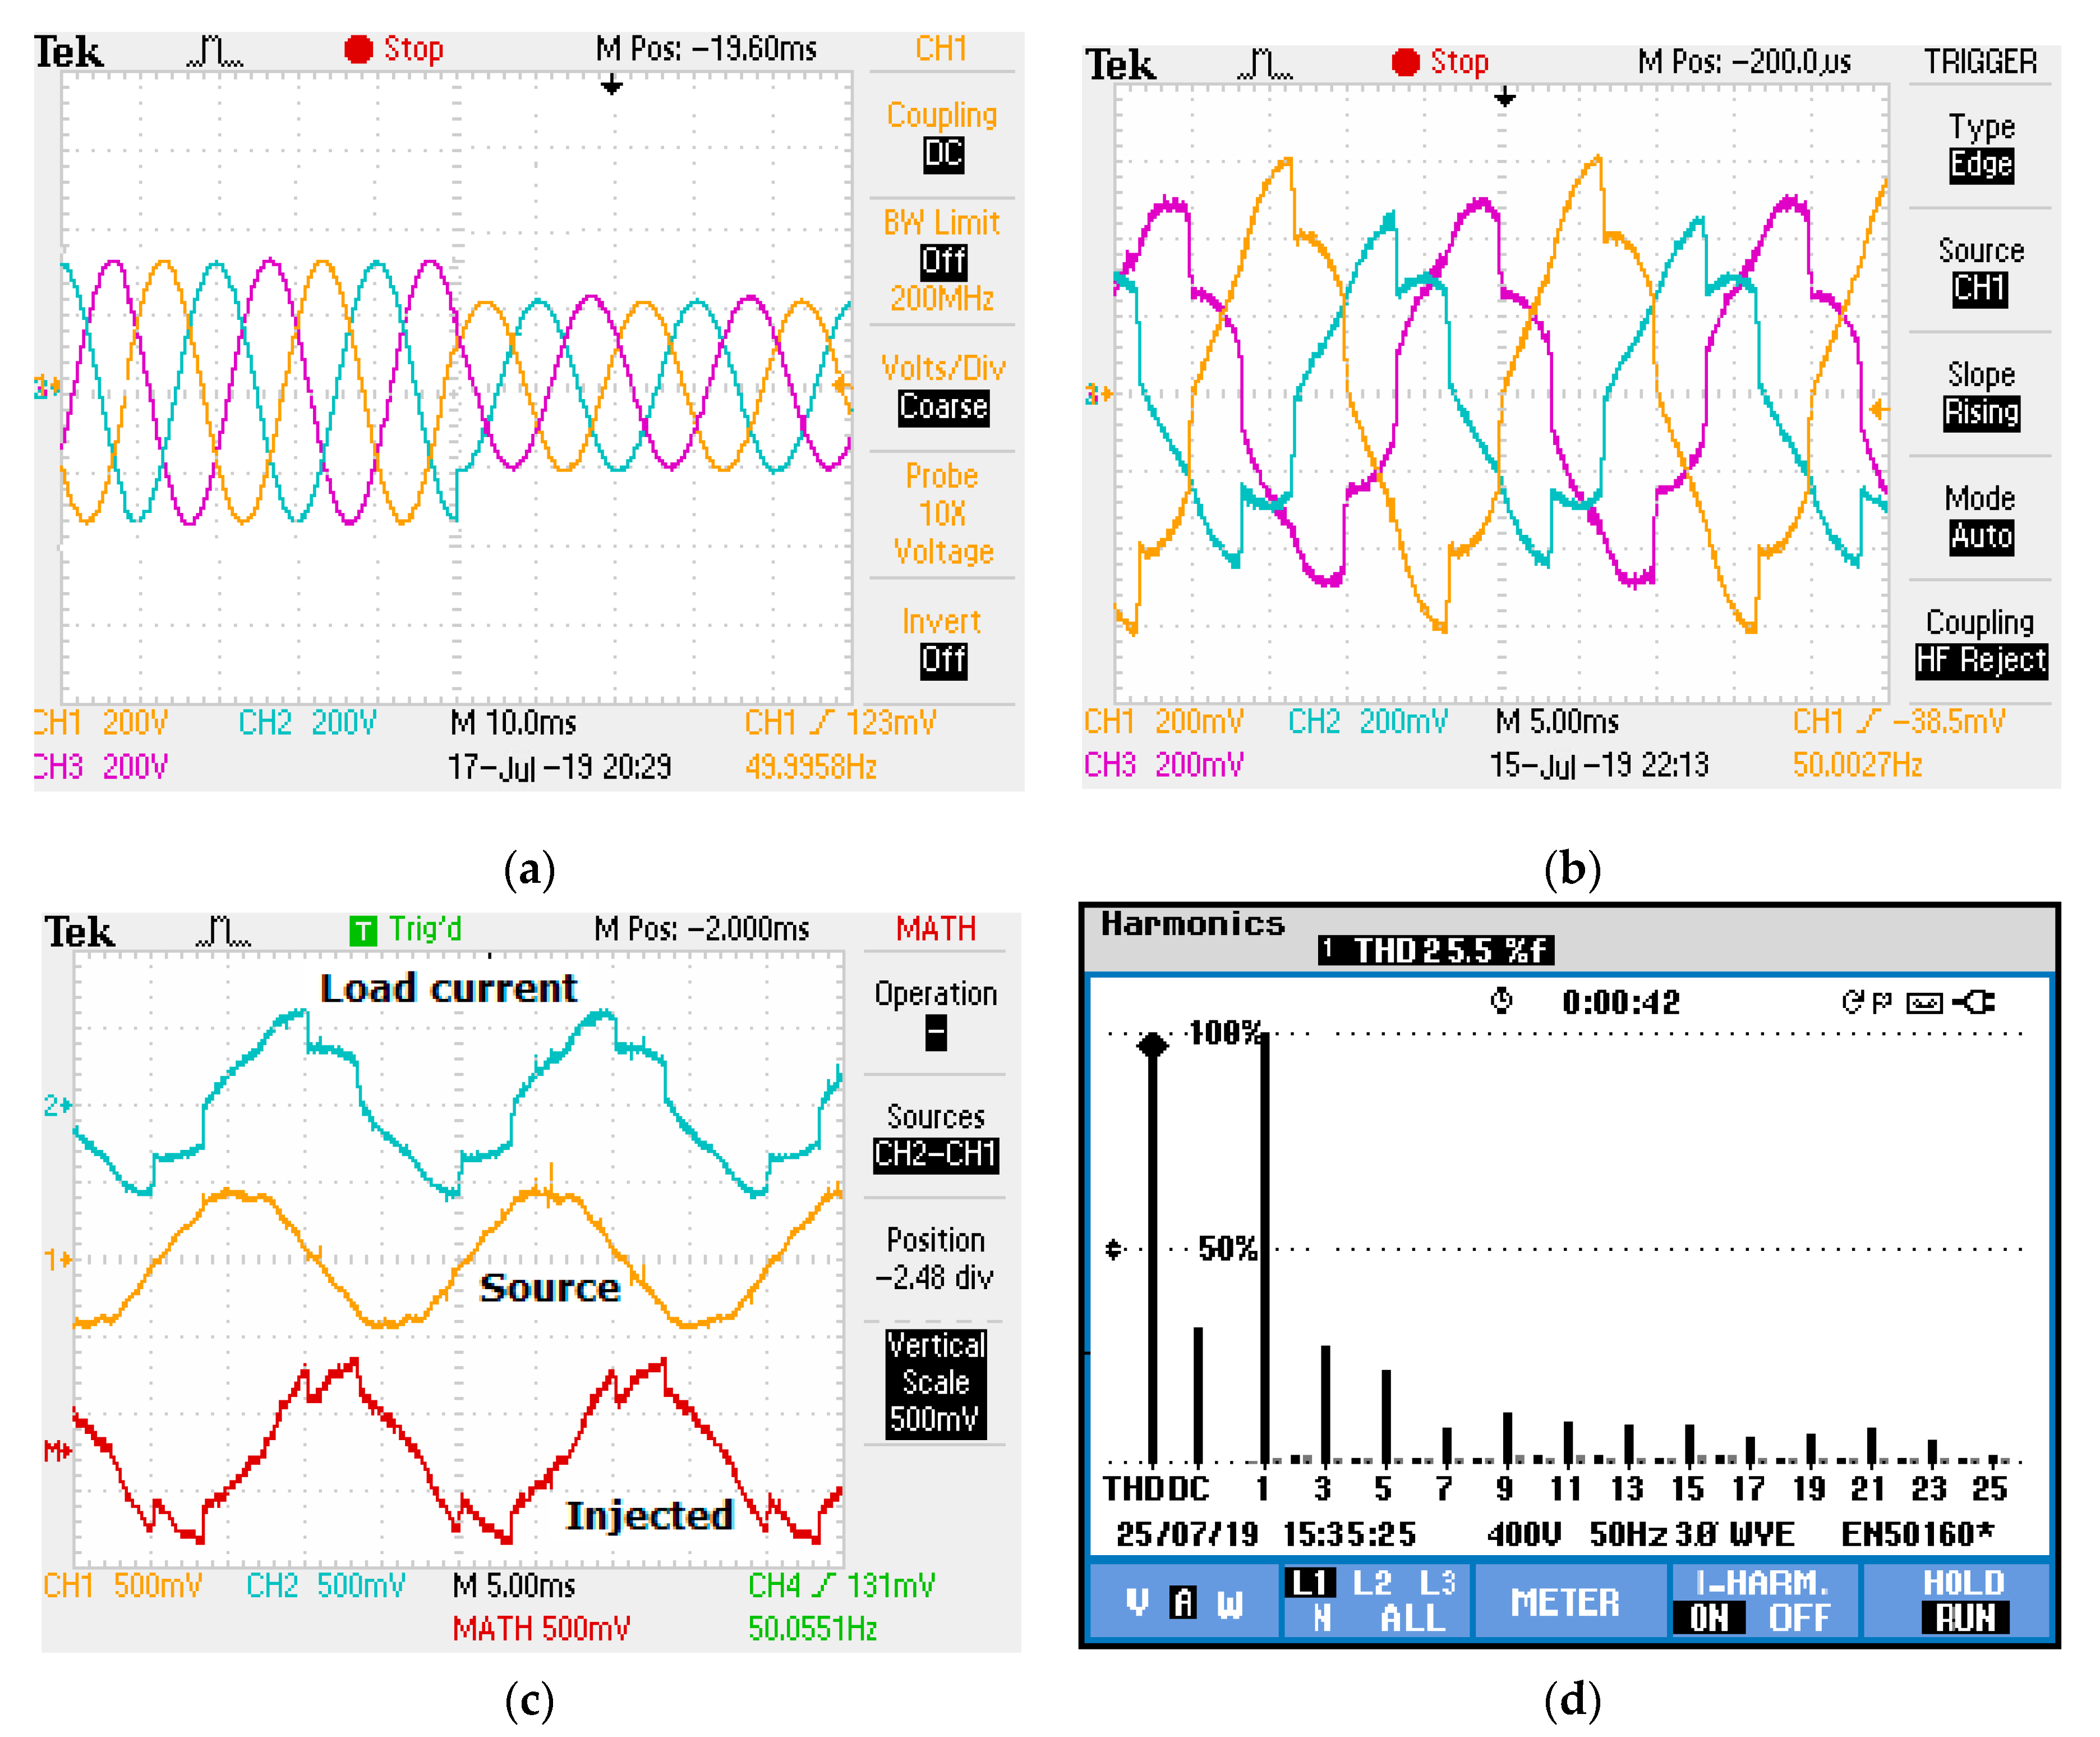Image resolution: width=2100 pixels, height=1737 pixels.
Task: Click the trigger position arrow atop panel (b)
Action: pyautogui.click(x=1504, y=97)
